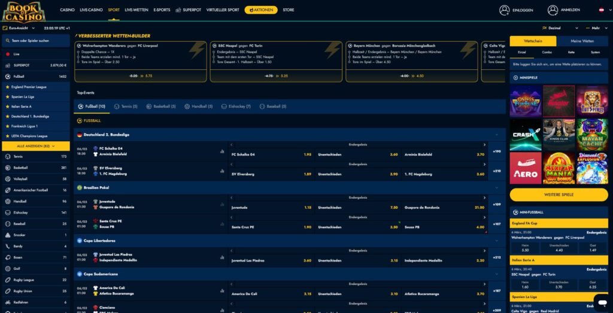Viewport: 613px width, 313px height.
Task: Open England Premier League favorite
Action: coord(35,87)
